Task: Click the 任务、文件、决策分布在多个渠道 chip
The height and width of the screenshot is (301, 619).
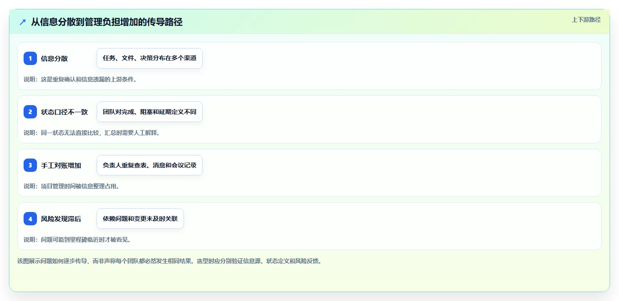Action: point(150,58)
